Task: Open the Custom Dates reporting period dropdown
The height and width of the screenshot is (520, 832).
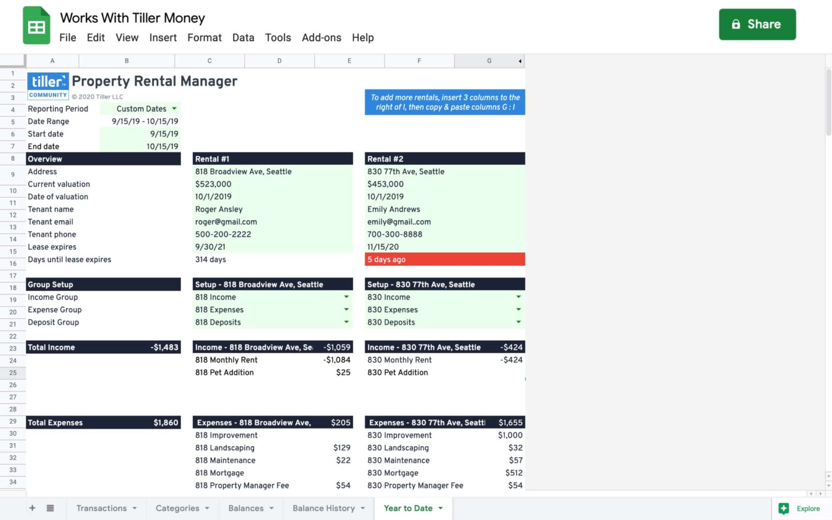Action: tap(174, 108)
